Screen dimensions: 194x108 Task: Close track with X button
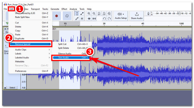click(5, 29)
